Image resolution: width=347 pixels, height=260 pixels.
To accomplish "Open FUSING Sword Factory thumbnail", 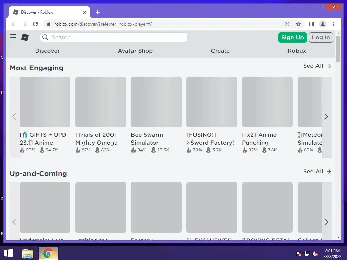I will coord(212,102).
